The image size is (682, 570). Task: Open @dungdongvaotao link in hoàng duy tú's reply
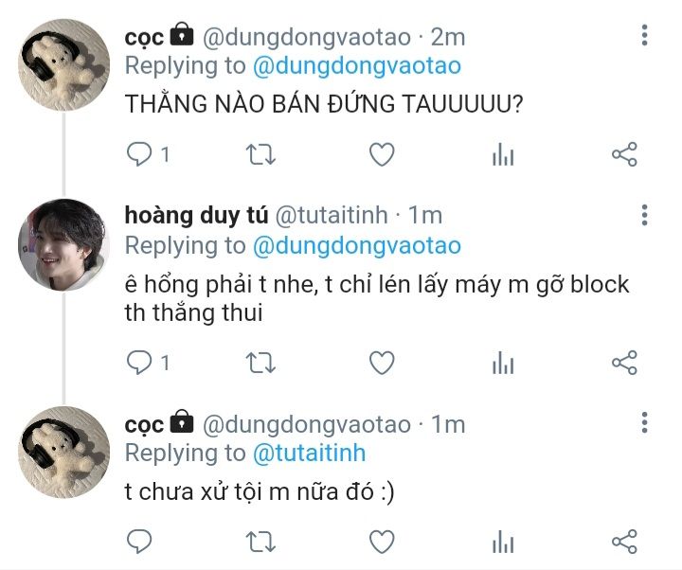tap(357, 245)
